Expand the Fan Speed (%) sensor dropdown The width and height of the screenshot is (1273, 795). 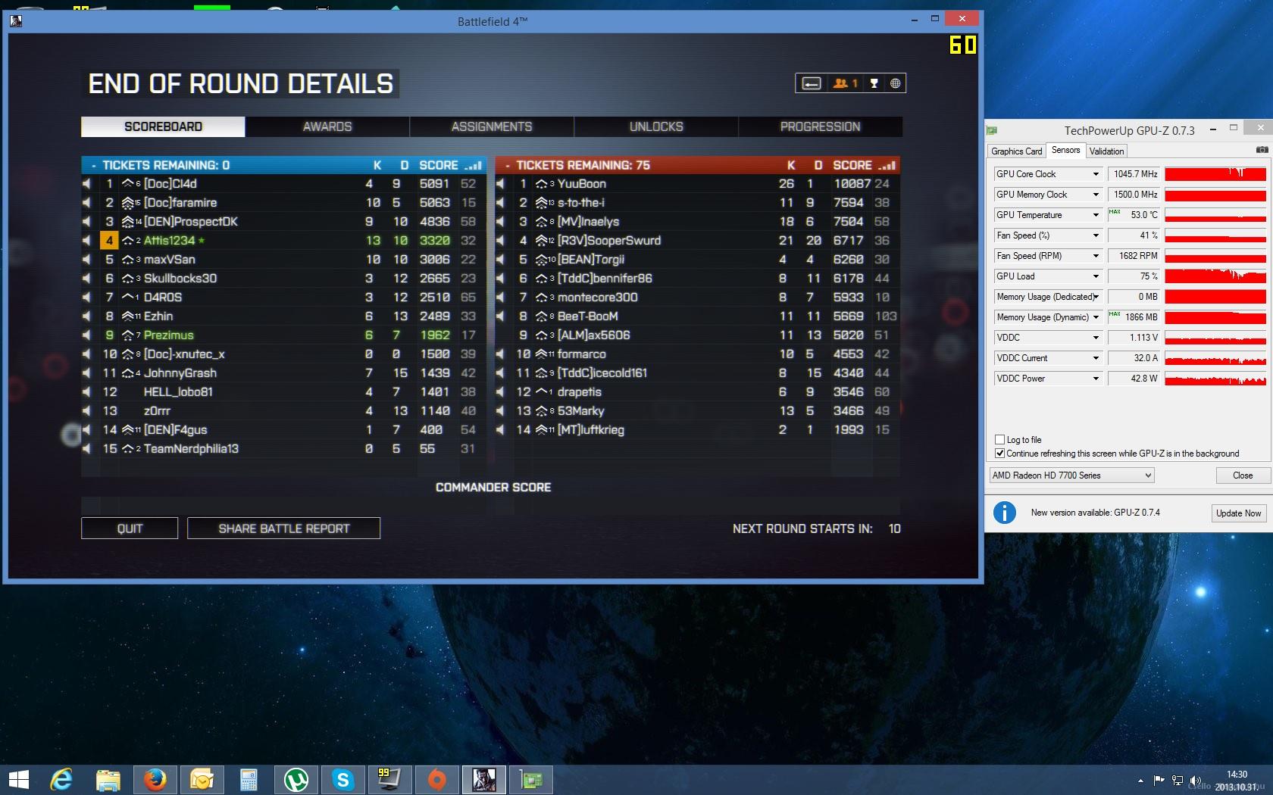point(1096,235)
